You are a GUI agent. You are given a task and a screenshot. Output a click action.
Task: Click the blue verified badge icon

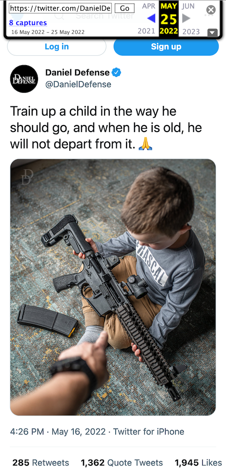[116, 73]
